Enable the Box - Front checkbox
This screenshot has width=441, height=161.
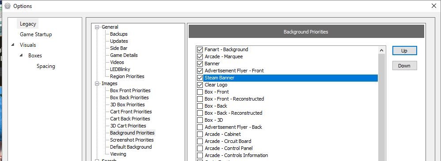(x=200, y=92)
